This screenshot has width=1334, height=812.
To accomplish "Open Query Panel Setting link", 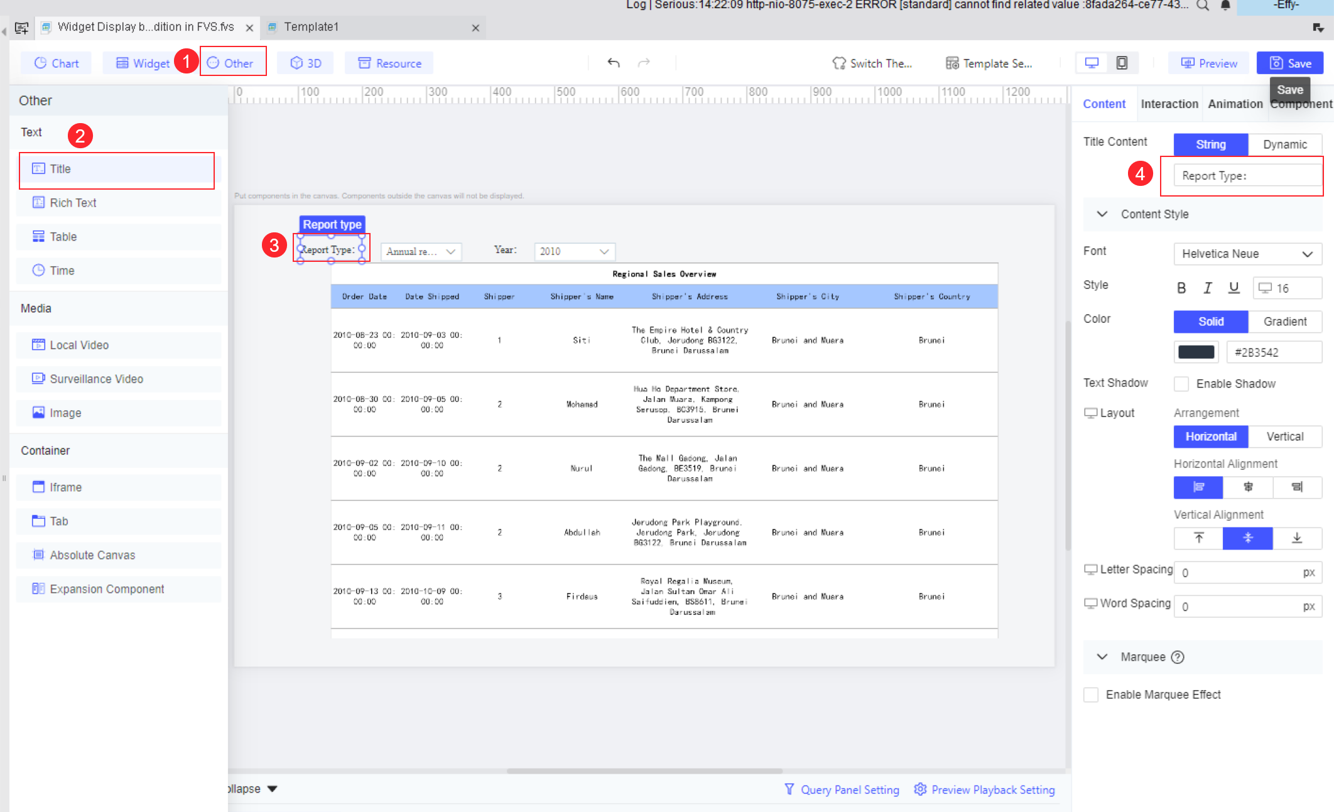I will (842, 789).
